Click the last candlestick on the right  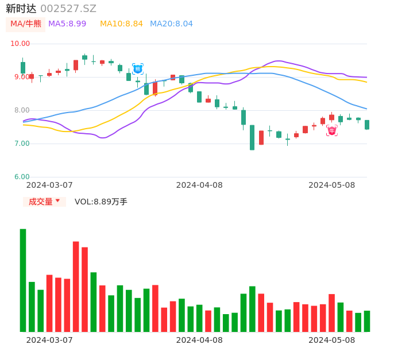367,125
